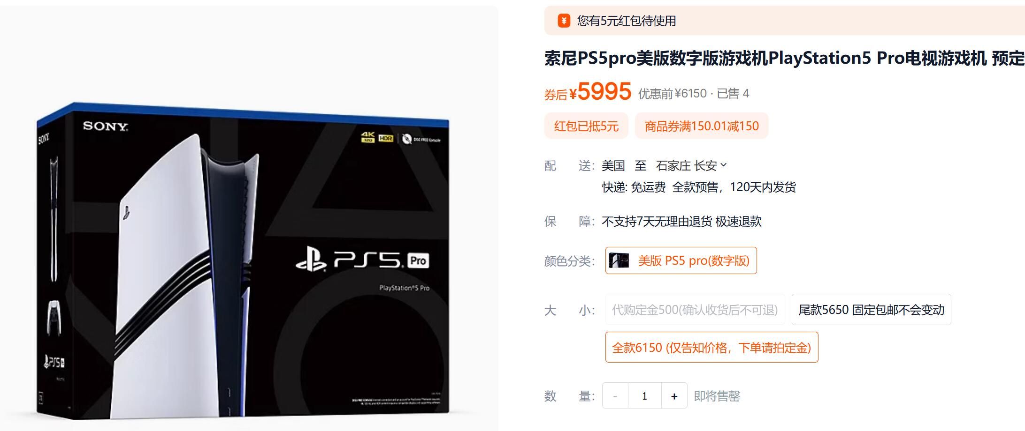
Task: Click the 红包已抵5元 coupon tag
Action: [586, 126]
